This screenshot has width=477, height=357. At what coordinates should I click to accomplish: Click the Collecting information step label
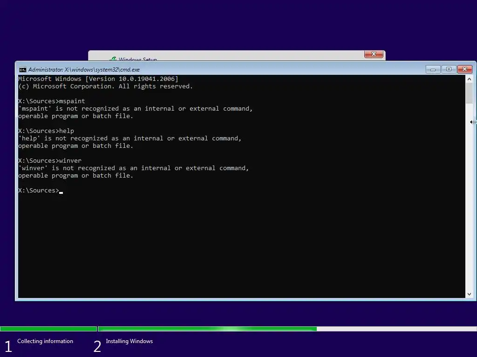click(x=45, y=341)
